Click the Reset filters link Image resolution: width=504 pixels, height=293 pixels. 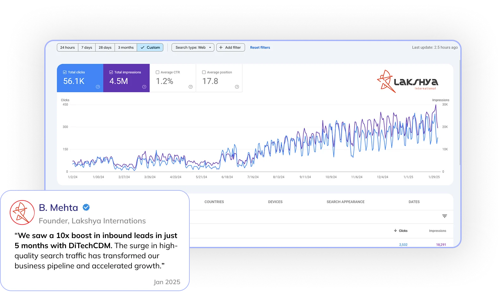[x=260, y=47]
